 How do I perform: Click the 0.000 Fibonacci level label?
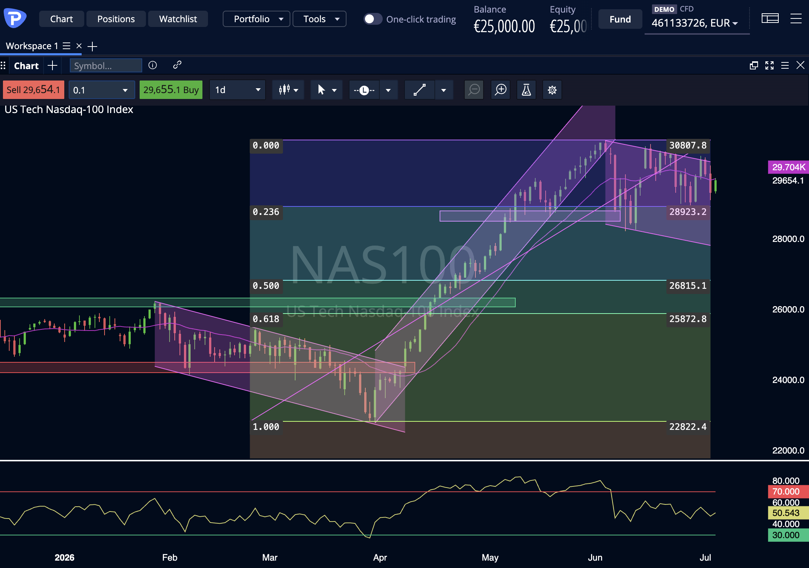tap(266, 145)
